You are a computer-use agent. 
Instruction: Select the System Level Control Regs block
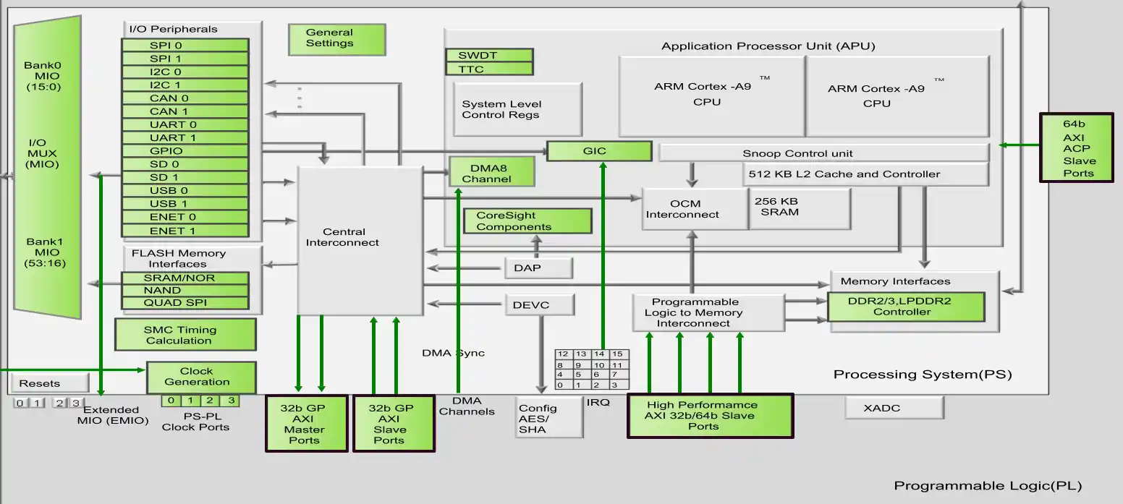click(x=517, y=109)
